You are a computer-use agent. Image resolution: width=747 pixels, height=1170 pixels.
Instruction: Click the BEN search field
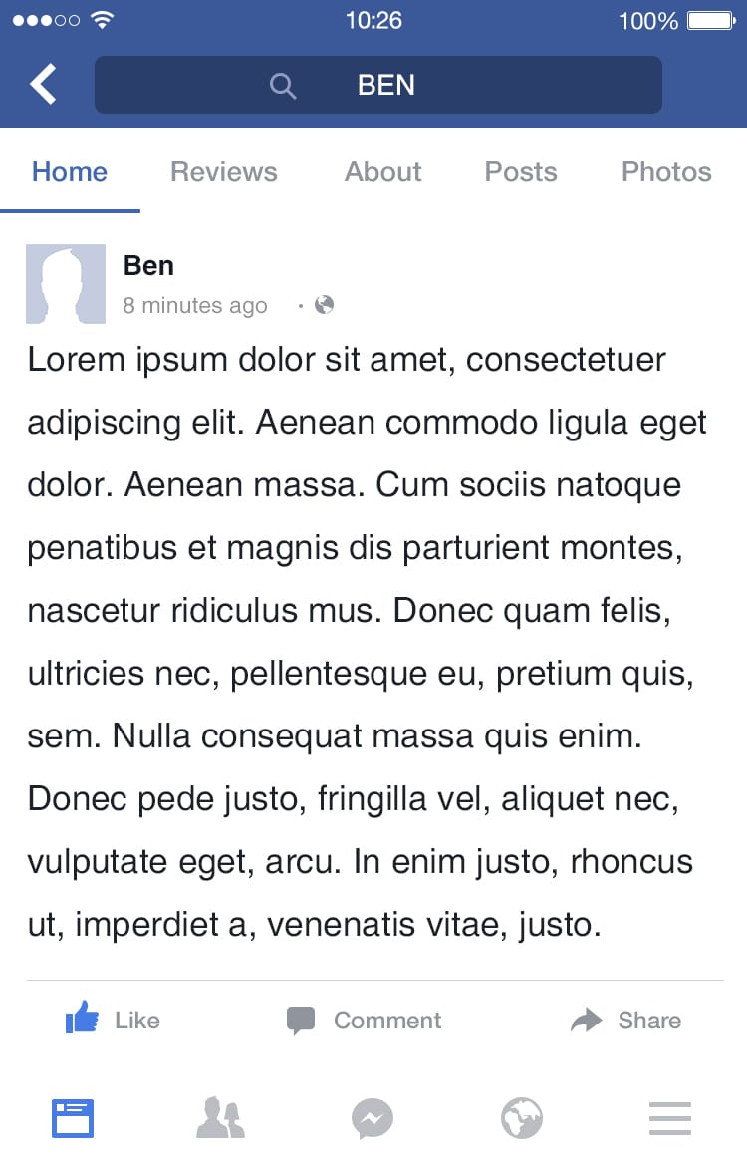click(x=377, y=85)
